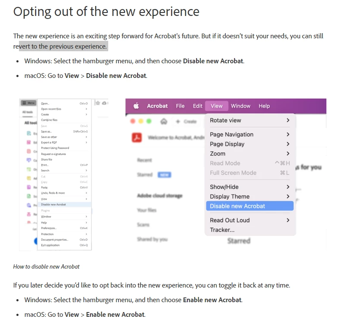The height and width of the screenshot is (328, 350).
Task: Choose Protect Using Password entry
Action: point(64,148)
